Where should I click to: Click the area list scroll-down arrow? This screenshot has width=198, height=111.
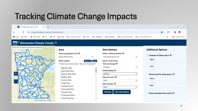[96, 99]
